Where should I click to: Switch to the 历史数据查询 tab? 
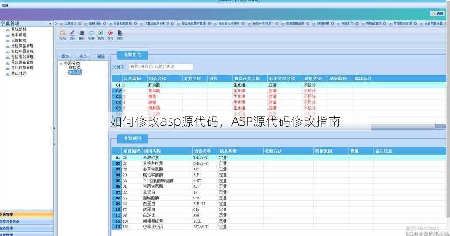click(x=295, y=23)
